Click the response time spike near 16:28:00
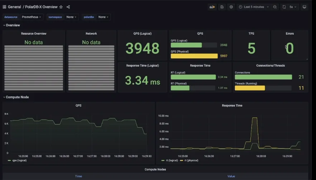This screenshot has width=316, height=180. (255, 118)
